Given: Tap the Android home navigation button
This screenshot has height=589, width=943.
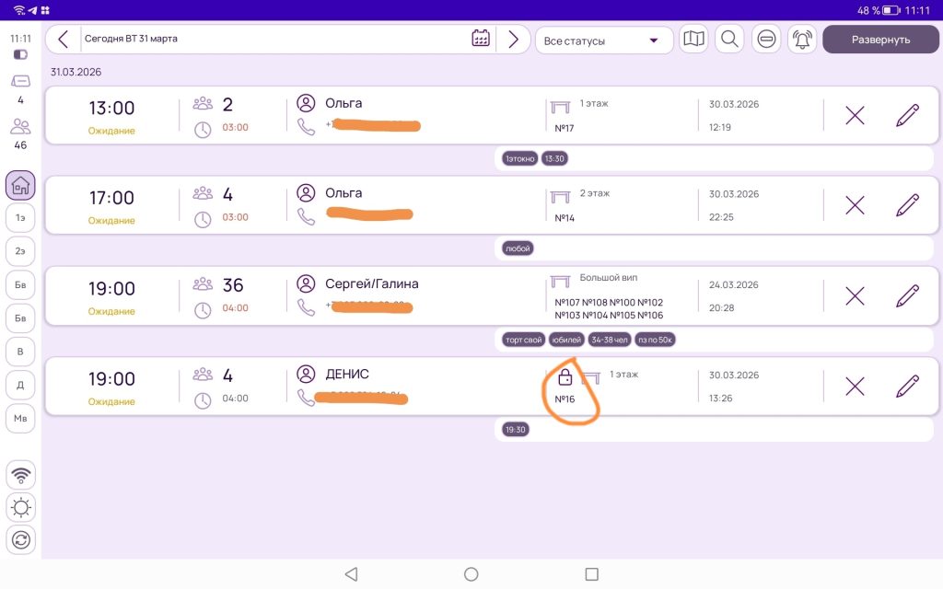Looking at the screenshot, I should (x=471, y=574).
